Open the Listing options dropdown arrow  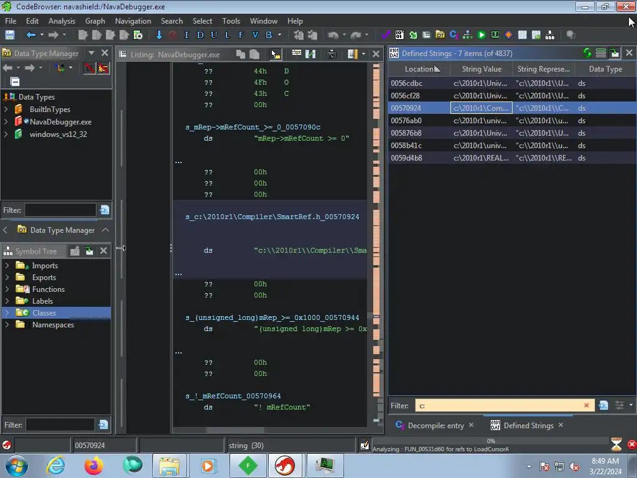pyautogui.click(x=363, y=54)
